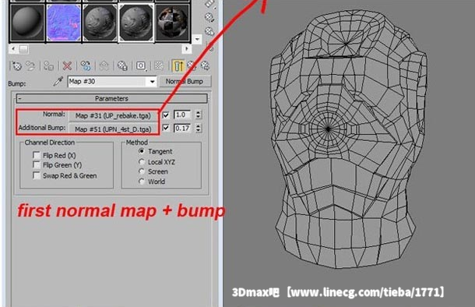Viewport: 475px width, 307px height.
Task: Click Assign Material to Selection icon
Action: 48,65
